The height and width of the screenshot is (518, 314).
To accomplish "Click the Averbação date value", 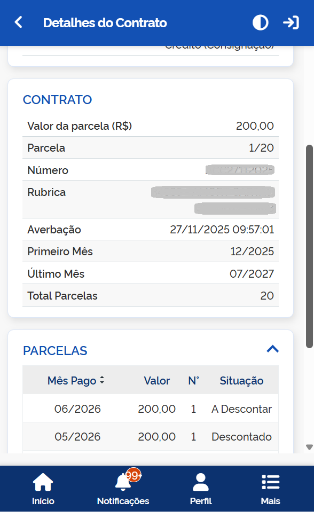I will click(222, 230).
